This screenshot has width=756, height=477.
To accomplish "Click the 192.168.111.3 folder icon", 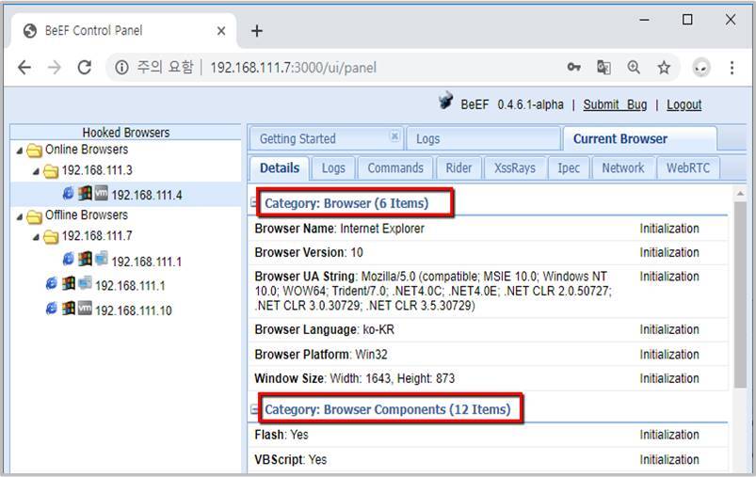I will (x=51, y=171).
